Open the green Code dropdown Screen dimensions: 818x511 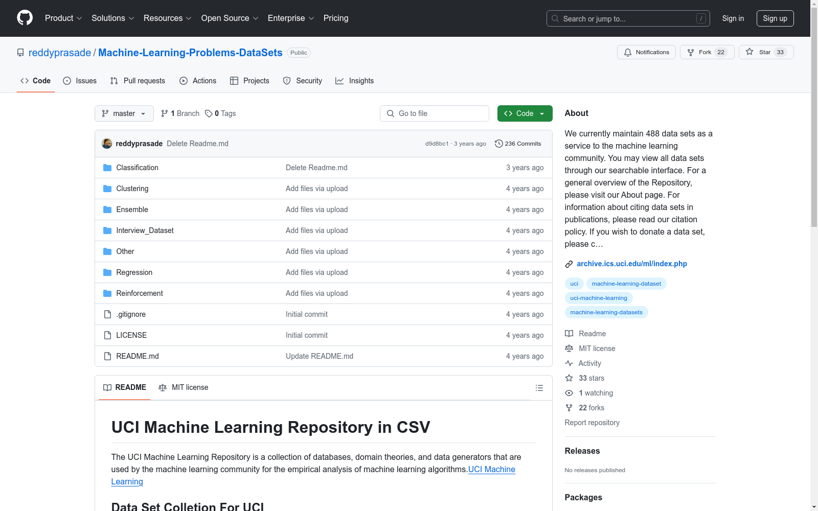525,113
